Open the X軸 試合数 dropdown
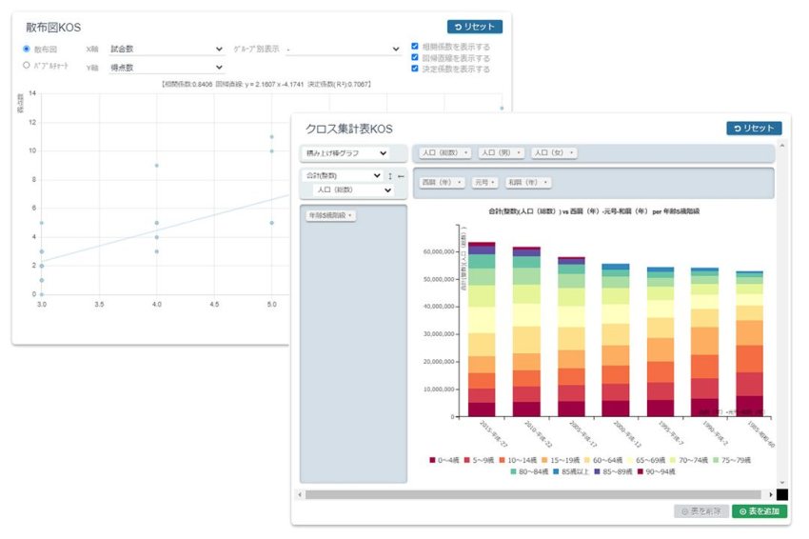The image size is (809, 539). click(x=166, y=49)
